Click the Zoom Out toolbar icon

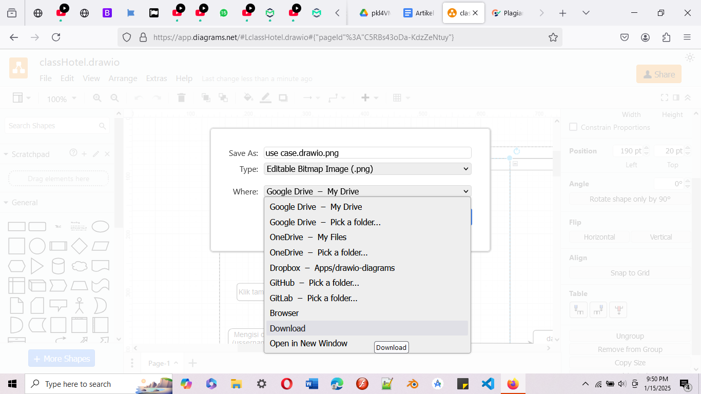tap(114, 97)
